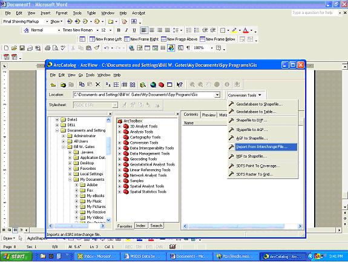This screenshot has width=348, height=262.
Task: Switch to Inbox - Microsoft taskbar item
Action: coord(97,257)
